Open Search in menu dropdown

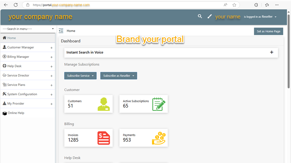coord(28,29)
